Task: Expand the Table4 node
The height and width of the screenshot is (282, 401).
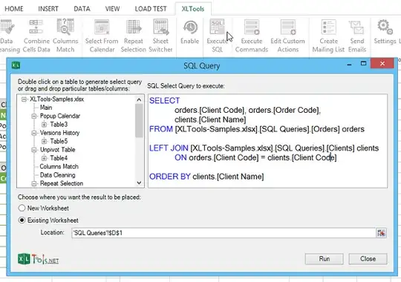Action: 44,158
